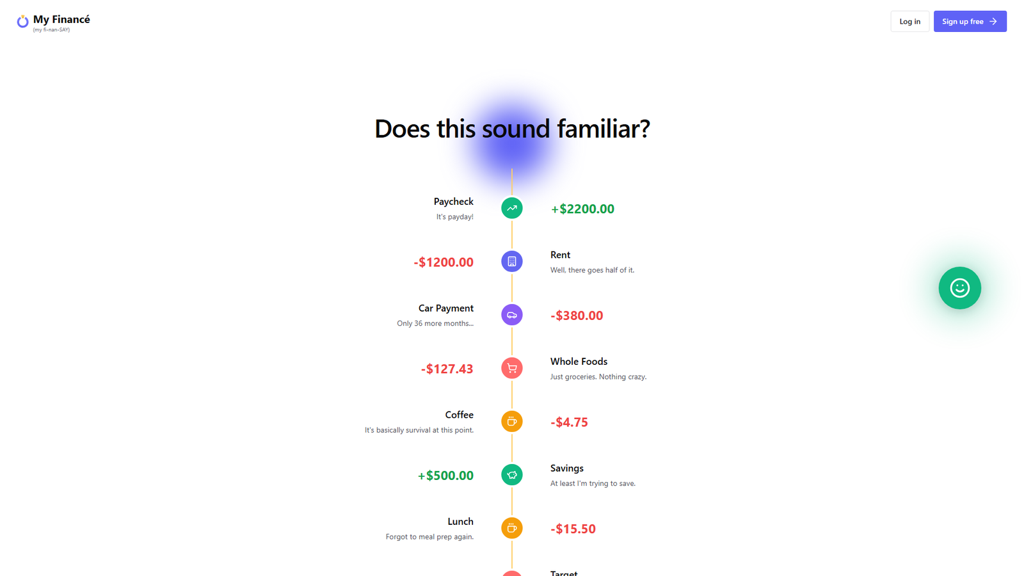Click the My Financé ring logo

tap(22, 22)
